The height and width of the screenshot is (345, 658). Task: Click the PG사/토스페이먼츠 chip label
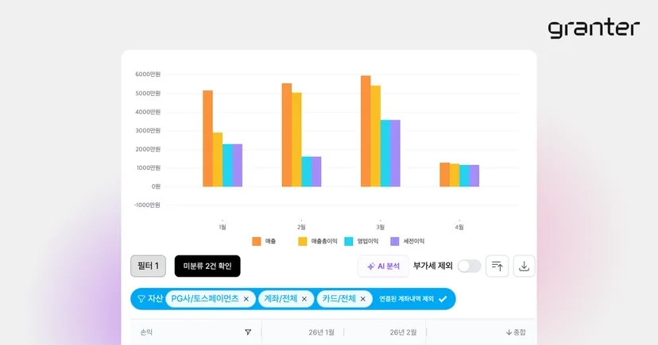205,299
